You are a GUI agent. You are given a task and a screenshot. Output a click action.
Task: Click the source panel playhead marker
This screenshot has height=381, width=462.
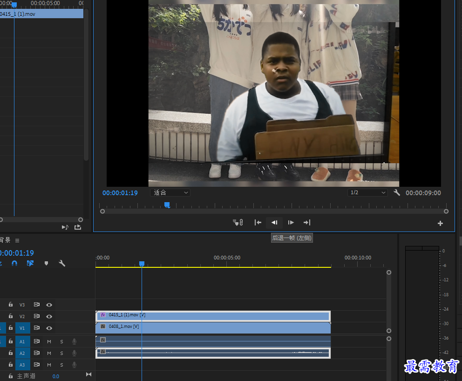14,5
